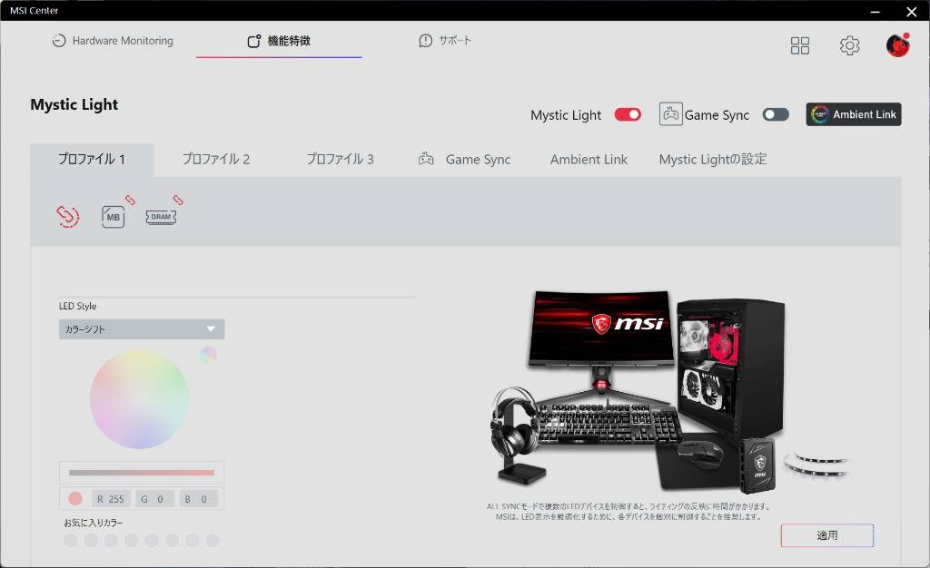Click the brightness slider bar
The image size is (930, 568).
(141, 473)
